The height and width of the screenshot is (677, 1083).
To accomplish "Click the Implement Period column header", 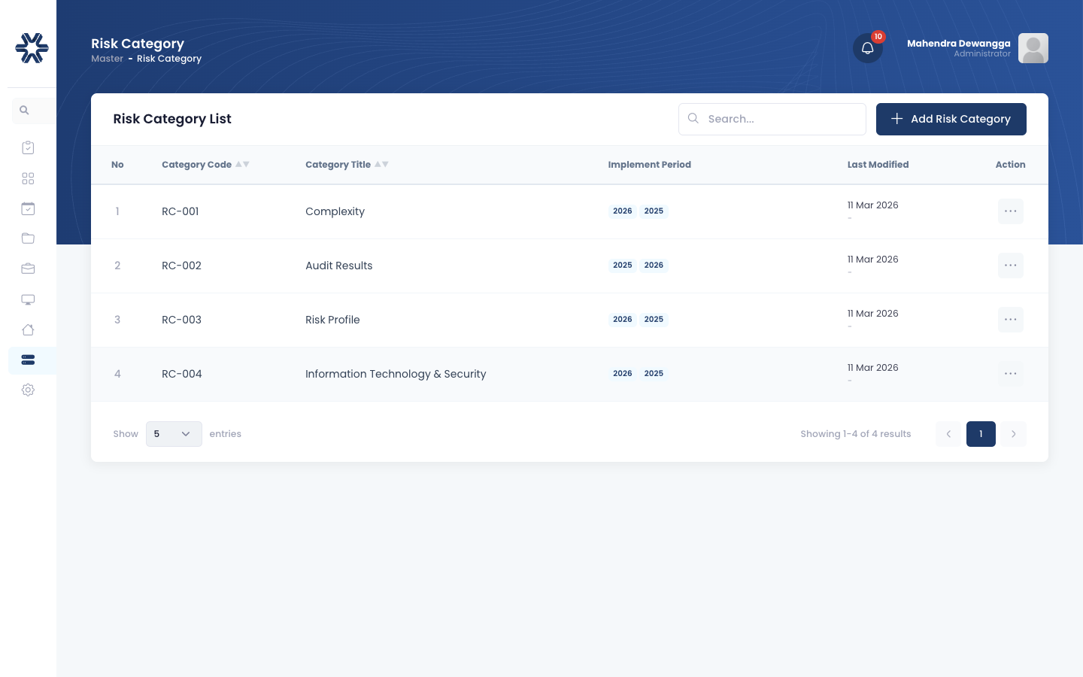I will pos(650,165).
